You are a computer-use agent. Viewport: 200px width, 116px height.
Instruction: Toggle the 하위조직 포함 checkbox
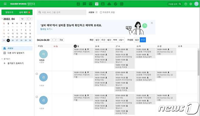pos(101,12)
